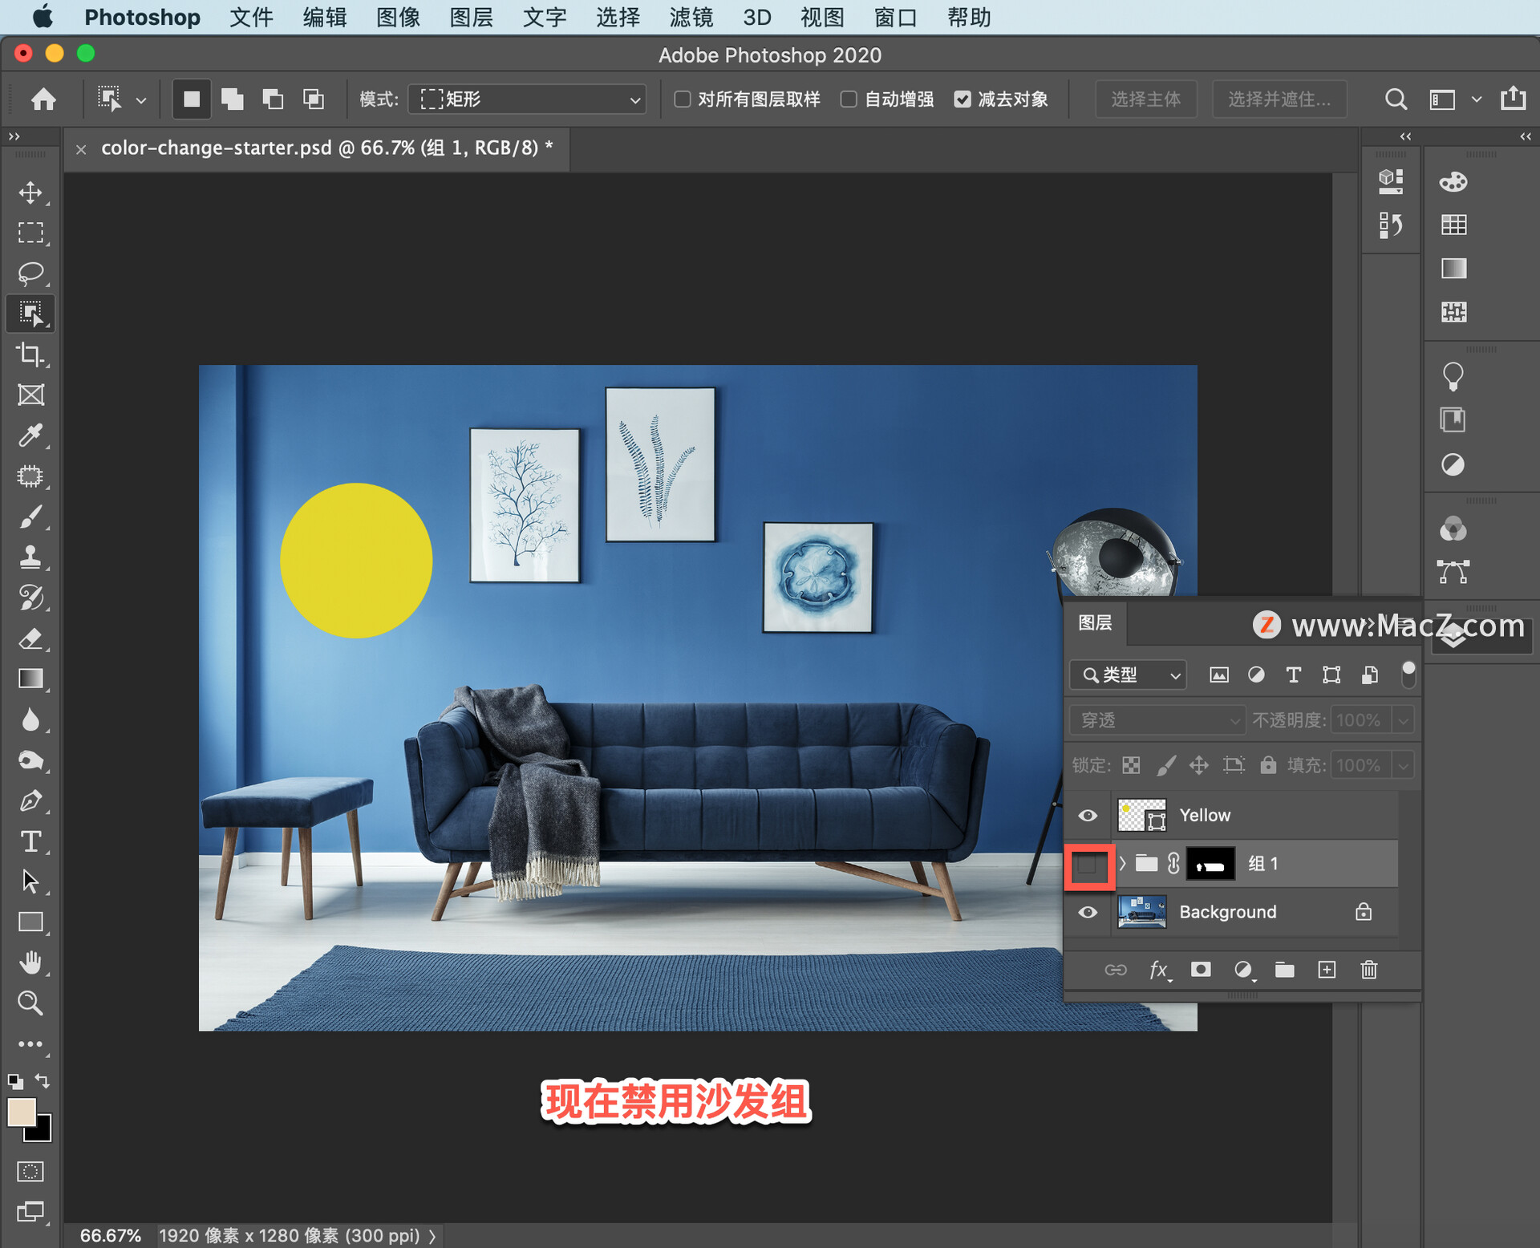Screen dimensions: 1540x1248
Task: Select the Zoom tool
Action: tap(30, 1003)
